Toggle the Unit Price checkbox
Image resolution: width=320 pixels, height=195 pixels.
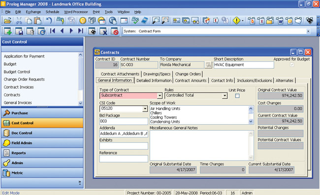pos(237,96)
